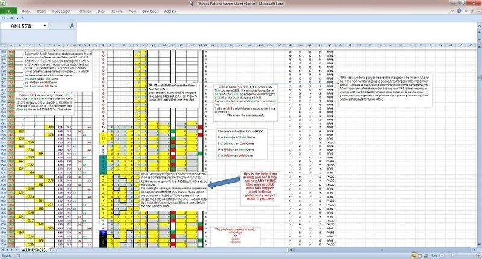Select the #1A-E-O (2) sheet tab
This screenshot has height=259, width=482.
34,250
